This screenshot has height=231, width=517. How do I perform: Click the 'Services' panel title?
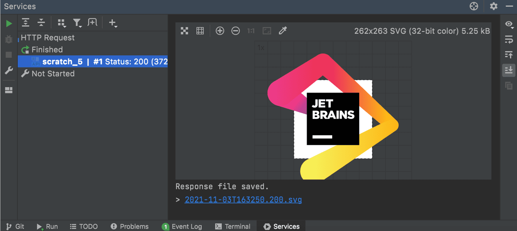click(x=20, y=7)
